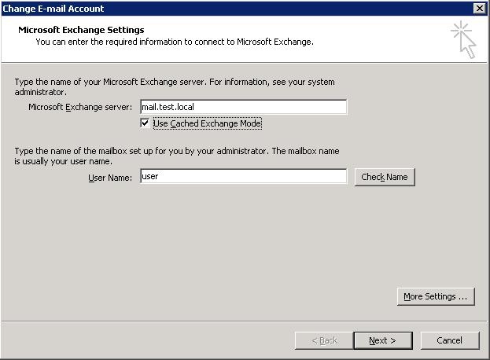
Task: Click the Check Name button
Action: tap(385, 177)
